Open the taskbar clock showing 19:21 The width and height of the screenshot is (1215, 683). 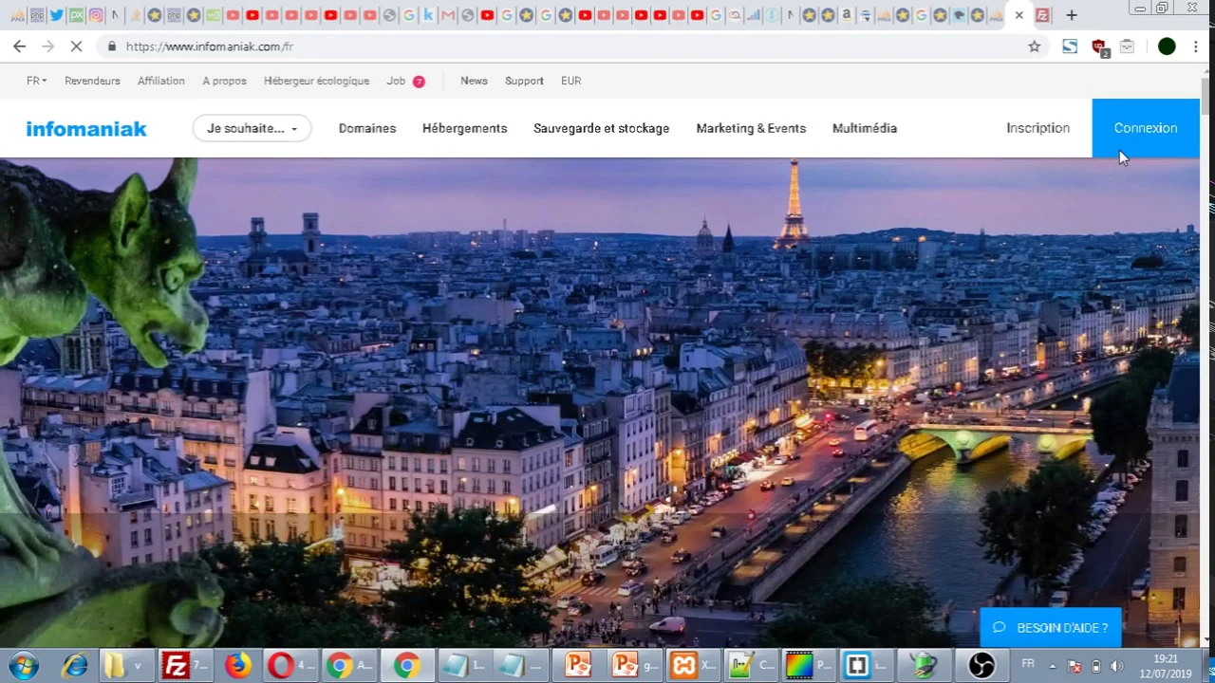point(1166,666)
